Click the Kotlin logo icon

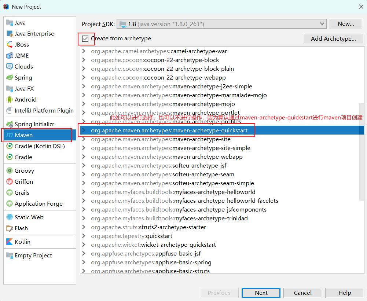point(10,242)
